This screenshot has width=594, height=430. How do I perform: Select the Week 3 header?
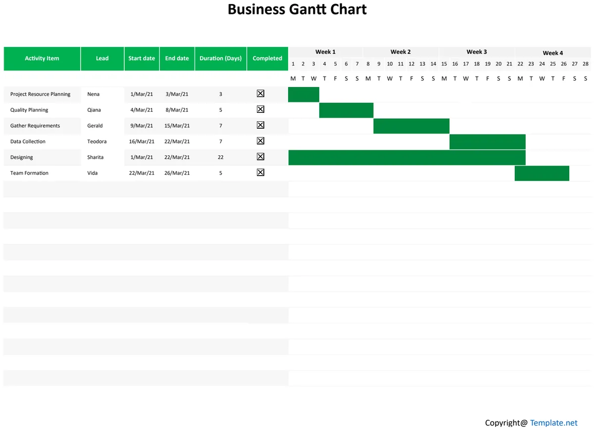(x=477, y=52)
